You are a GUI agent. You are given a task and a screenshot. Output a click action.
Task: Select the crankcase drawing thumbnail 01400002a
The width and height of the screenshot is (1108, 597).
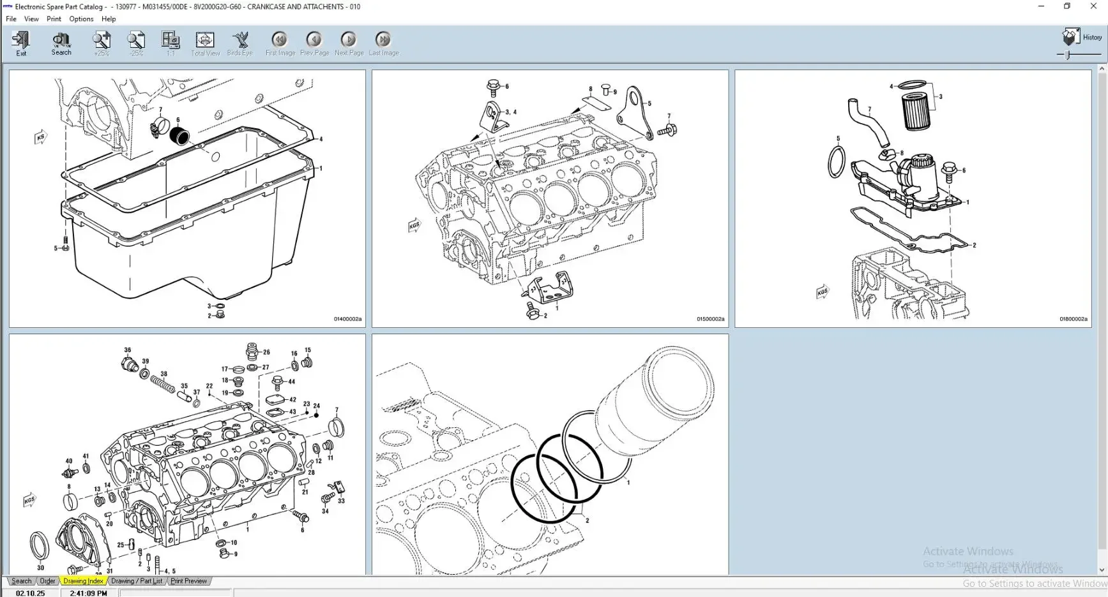pos(186,198)
